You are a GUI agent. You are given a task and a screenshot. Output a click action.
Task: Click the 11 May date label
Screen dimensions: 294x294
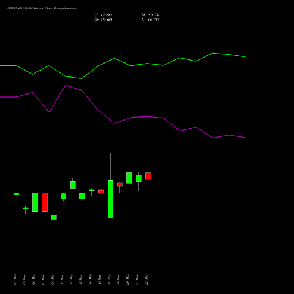(x=62, y=279)
